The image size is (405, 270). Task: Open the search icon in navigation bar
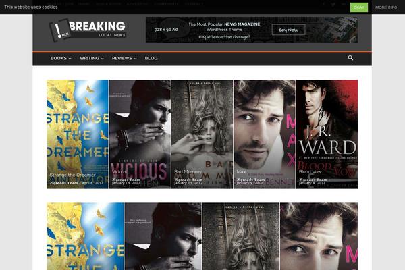point(350,58)
